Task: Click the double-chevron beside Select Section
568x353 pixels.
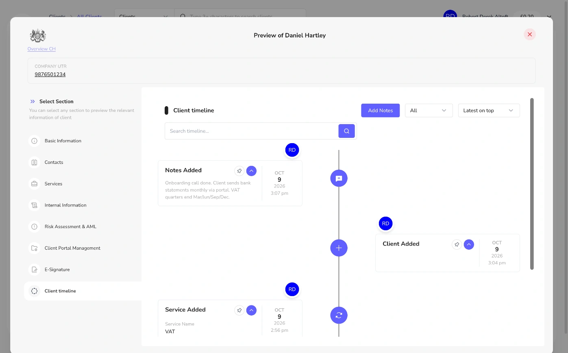Action: (33, 101)
